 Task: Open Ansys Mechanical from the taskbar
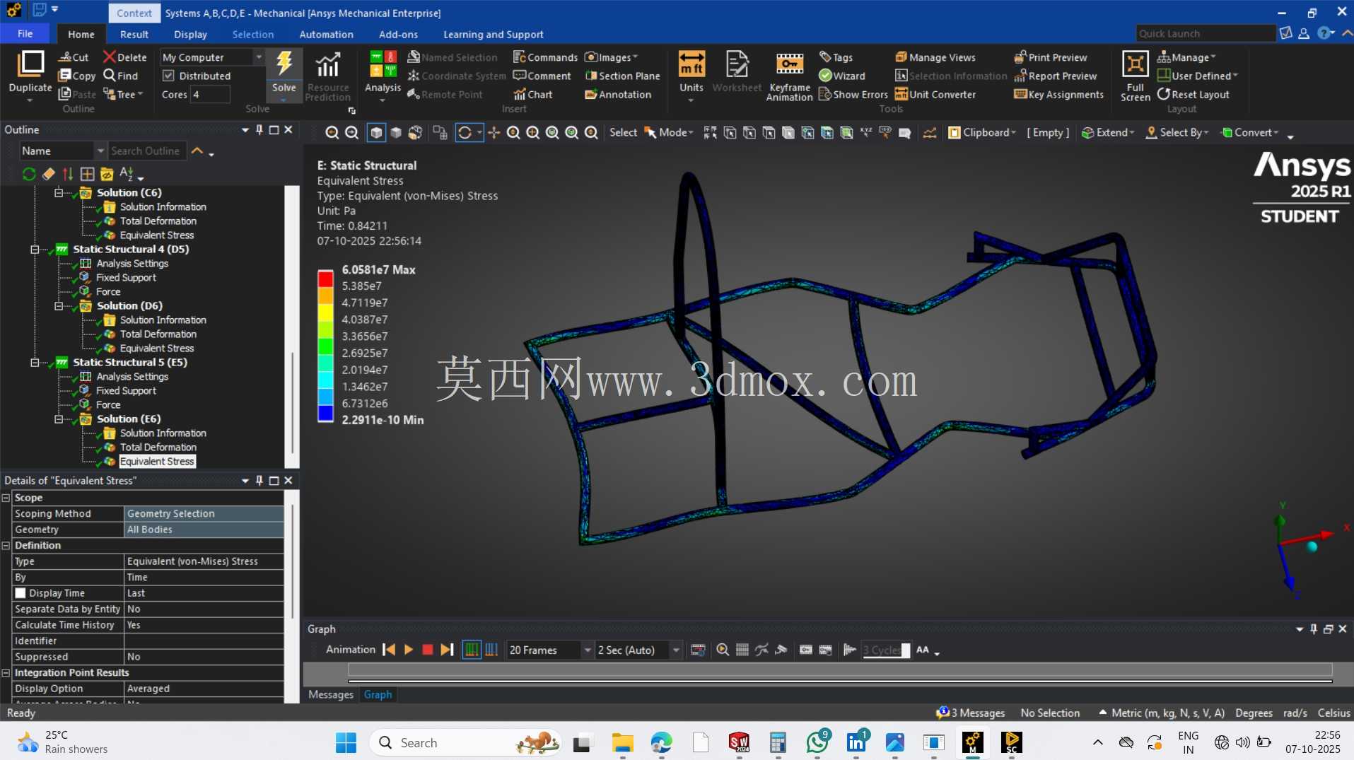pyautogui.click(x=972, y=742)
